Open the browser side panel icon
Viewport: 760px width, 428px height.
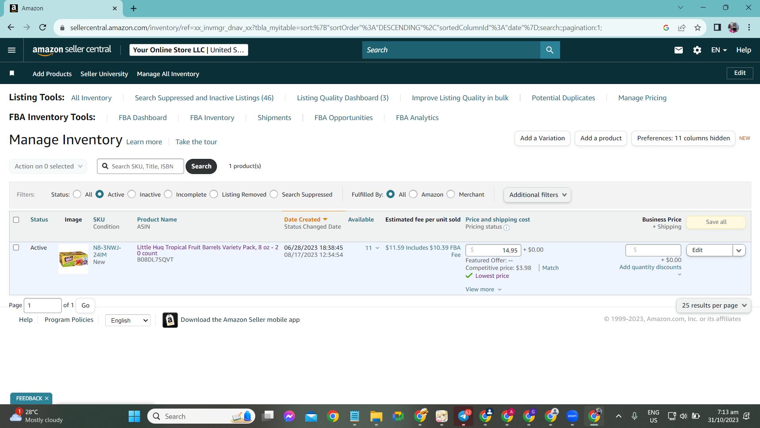717,28
